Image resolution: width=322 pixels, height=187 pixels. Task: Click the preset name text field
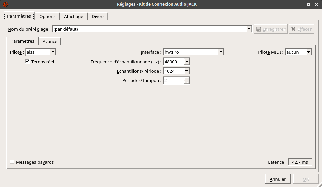(x=149, y=29)
